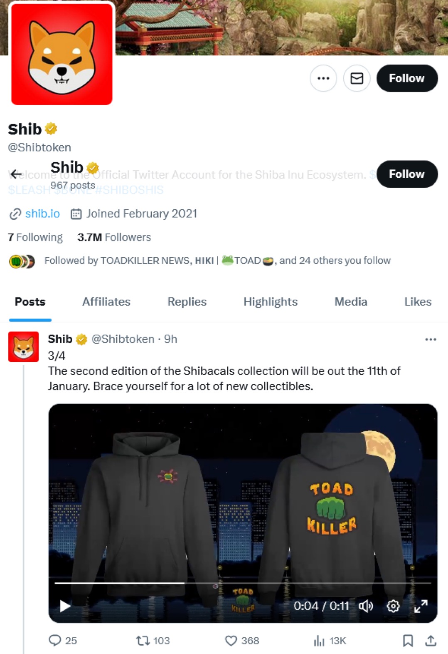Open video settings gear icon

pyautogui.click(x=393, y=606)
